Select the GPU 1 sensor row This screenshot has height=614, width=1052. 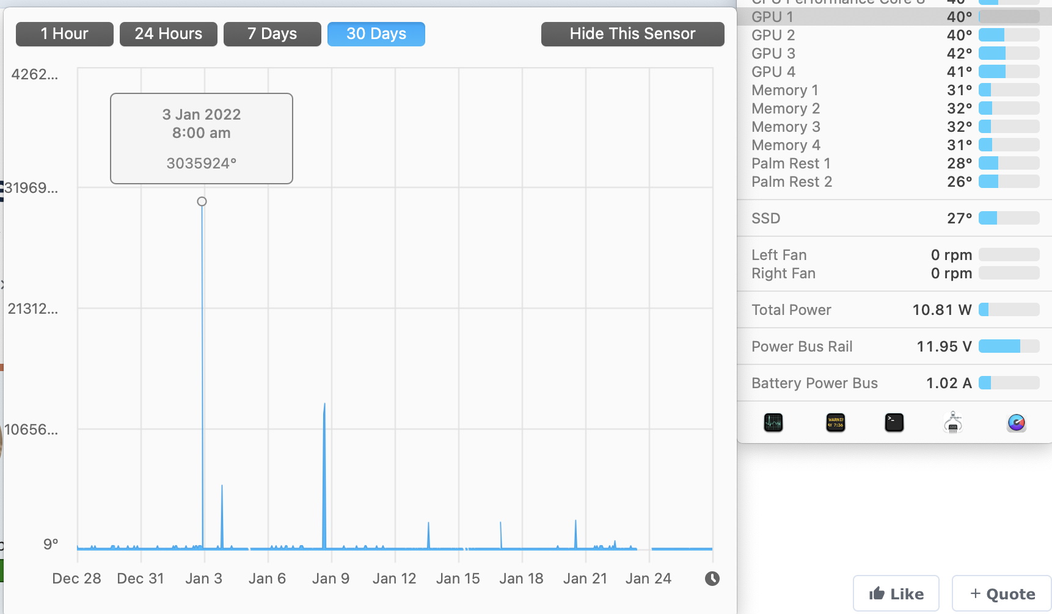pyautogui.click(x=894, y=16)
